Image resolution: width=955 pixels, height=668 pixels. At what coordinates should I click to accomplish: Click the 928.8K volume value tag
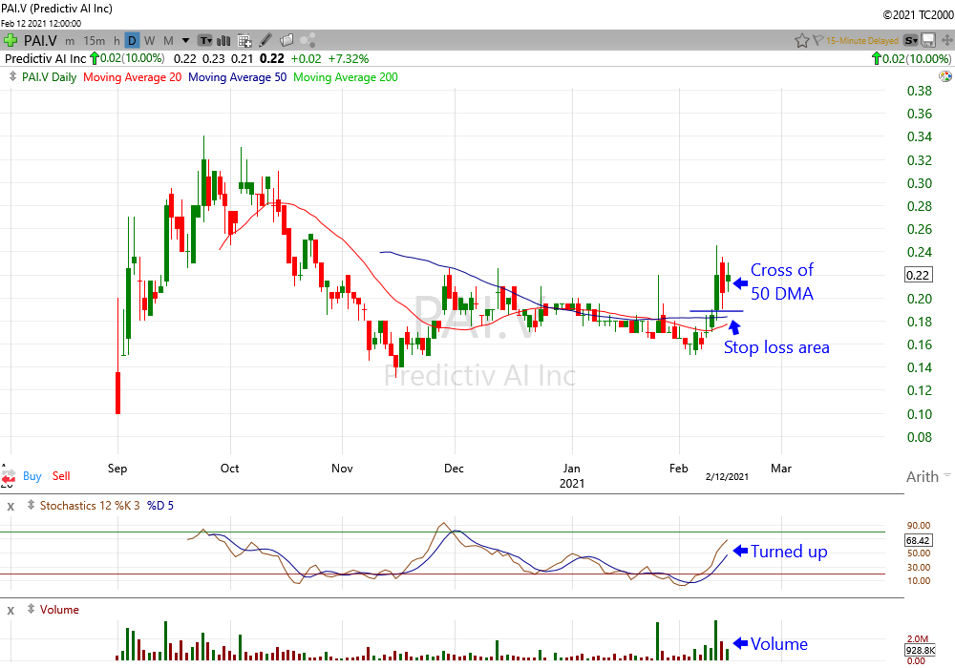(920, 651)
